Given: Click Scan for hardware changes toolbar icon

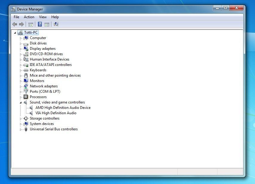Looking at the screenshot, I should [x=56, y=24].
